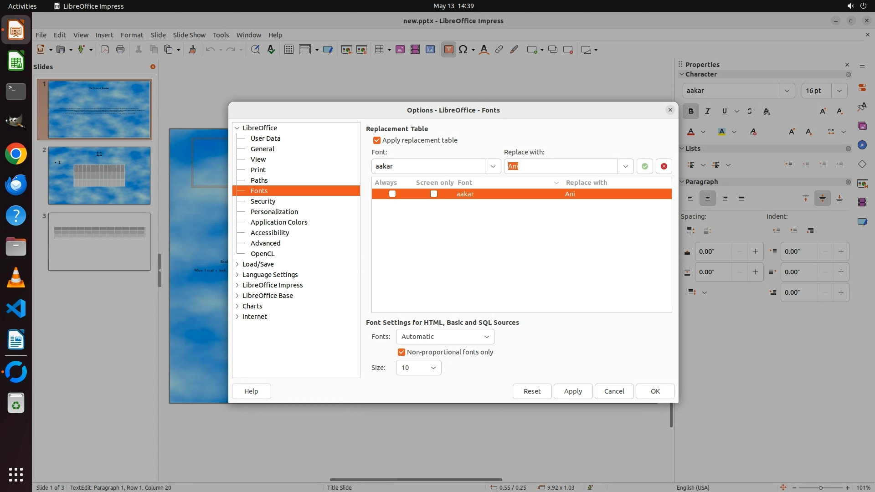
Task: Enable Always checkbox for aakar row
Action: [x=392, y=194]
